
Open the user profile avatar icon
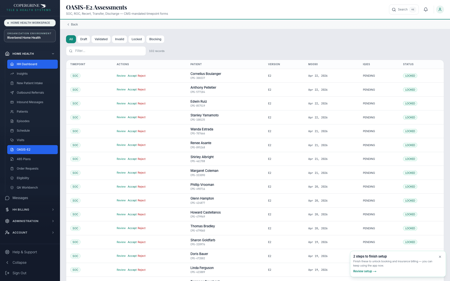440,9
